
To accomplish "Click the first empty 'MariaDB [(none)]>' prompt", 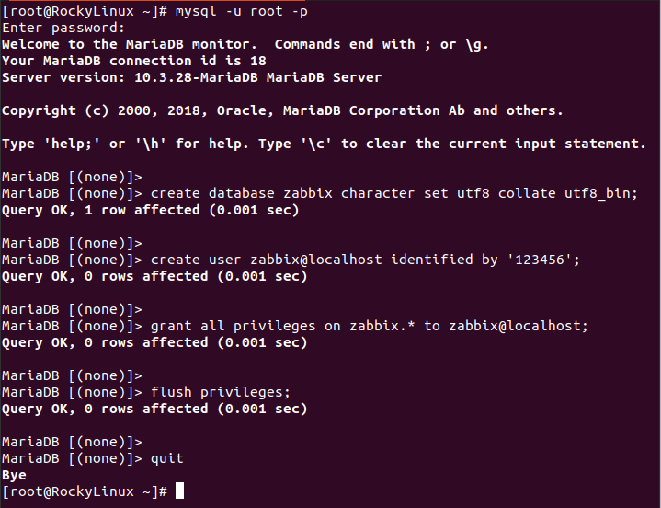I will [72, 178].
